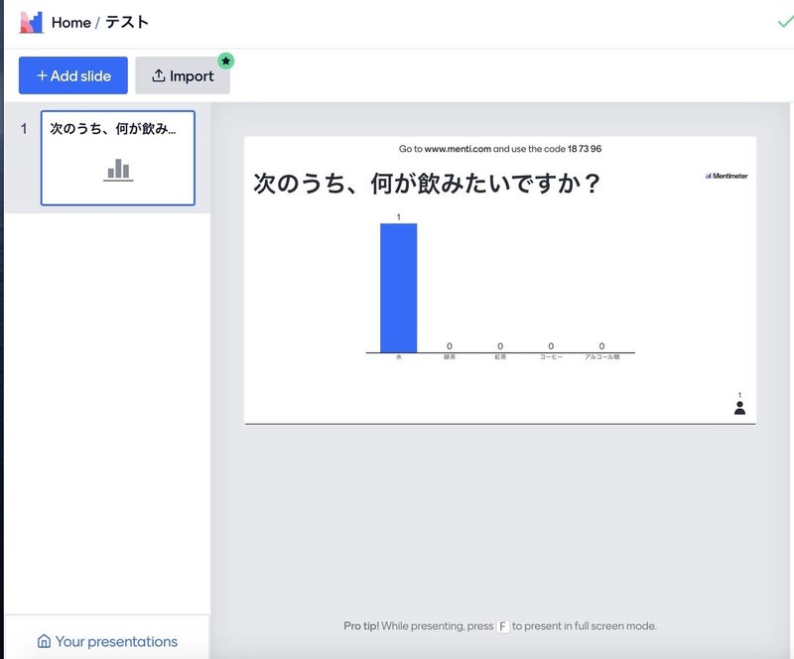Click the テスト presentation name breadcrumb
Viewport: 794px width, 659px height.
coord(129,22)
